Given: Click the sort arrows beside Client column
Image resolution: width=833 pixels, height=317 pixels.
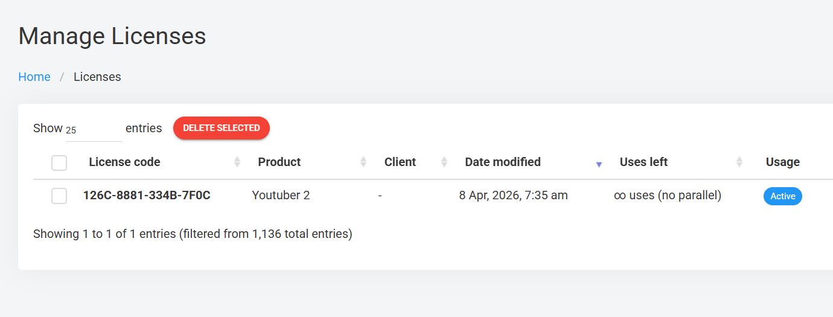Looking at the screenshot, I should coord(444,162).
